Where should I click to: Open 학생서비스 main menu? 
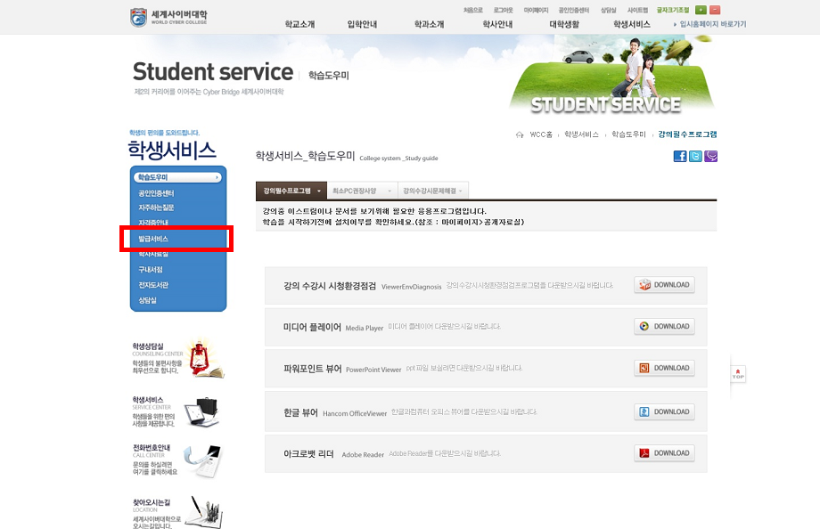tap(632, 25)
